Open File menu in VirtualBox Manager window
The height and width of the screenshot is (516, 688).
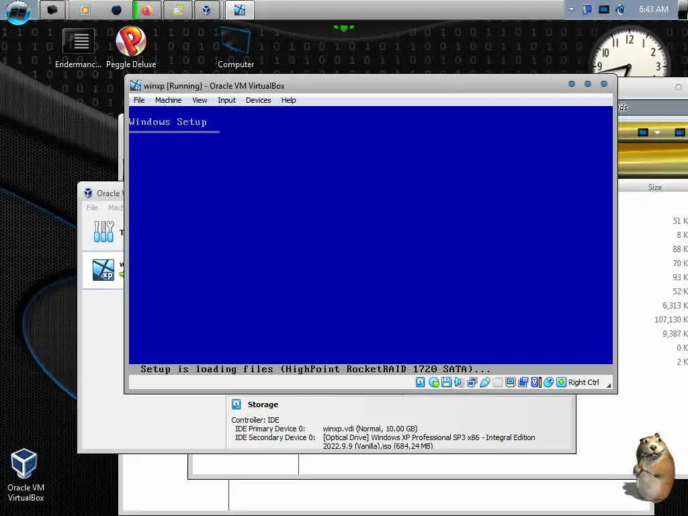(x=92, y=208)
